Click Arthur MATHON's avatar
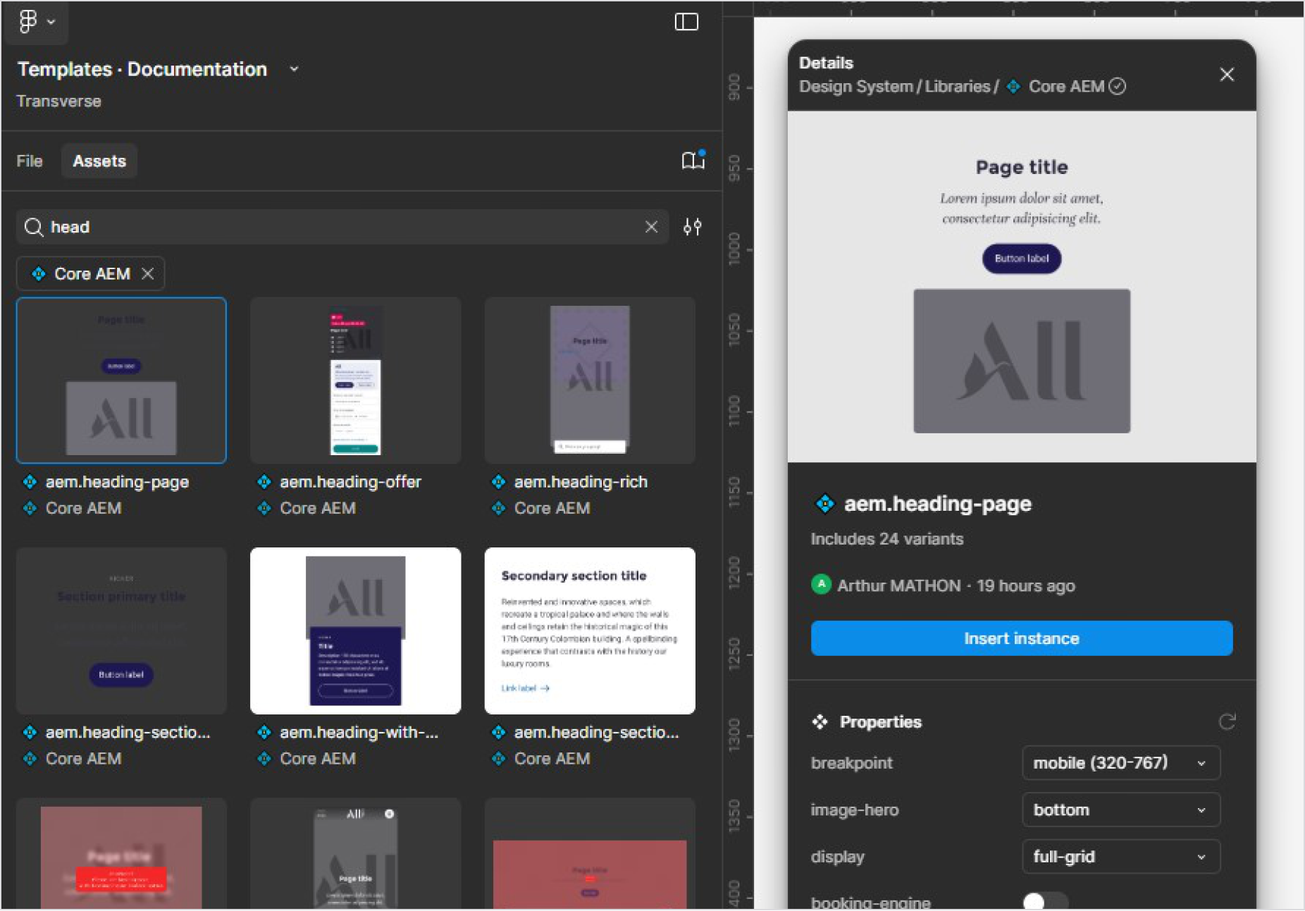Image resolution: width=1305 pixels, height=911 pixels. click(x=822, y=585)
